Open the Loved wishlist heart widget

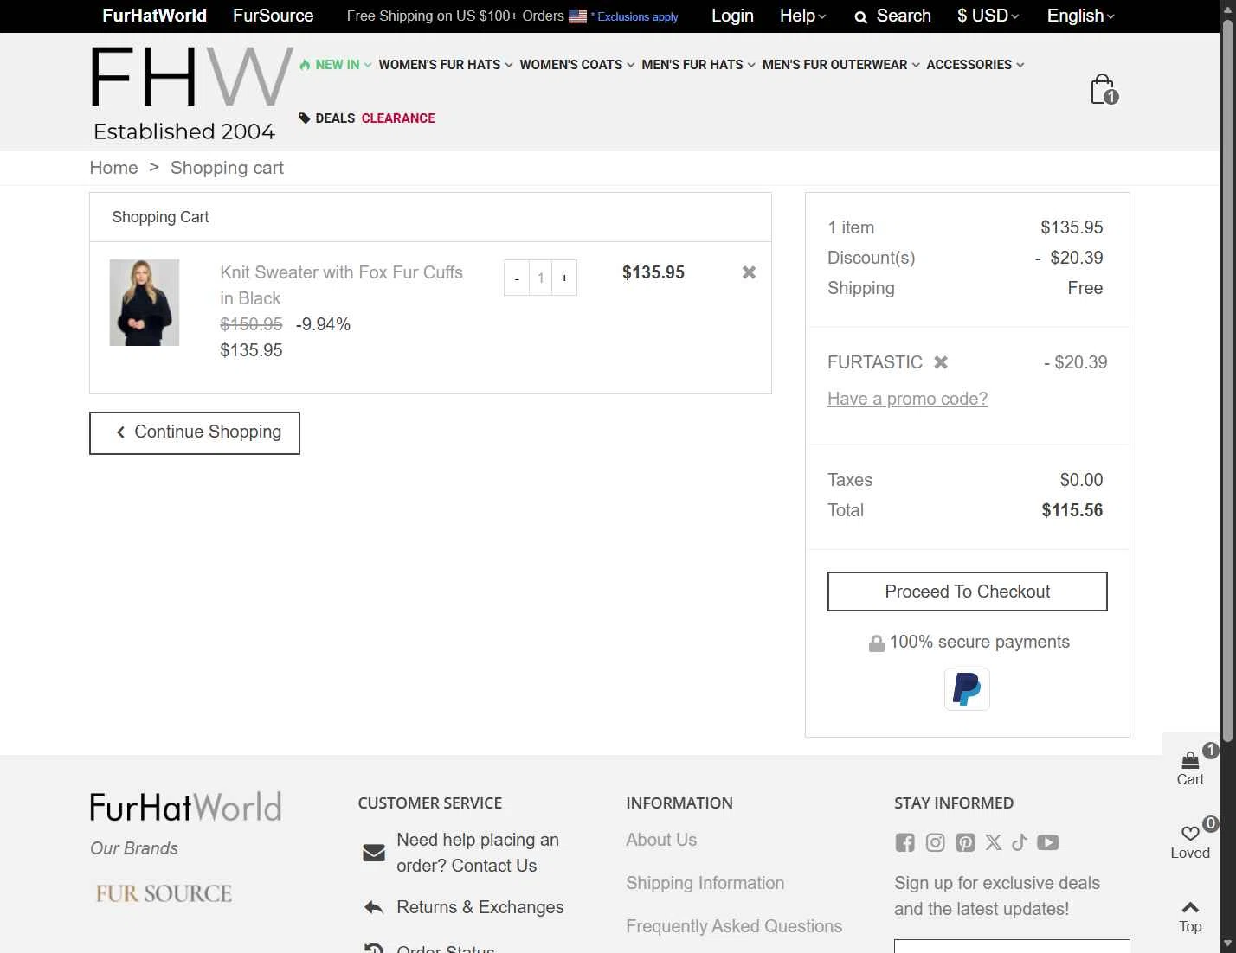[1190, 841]
